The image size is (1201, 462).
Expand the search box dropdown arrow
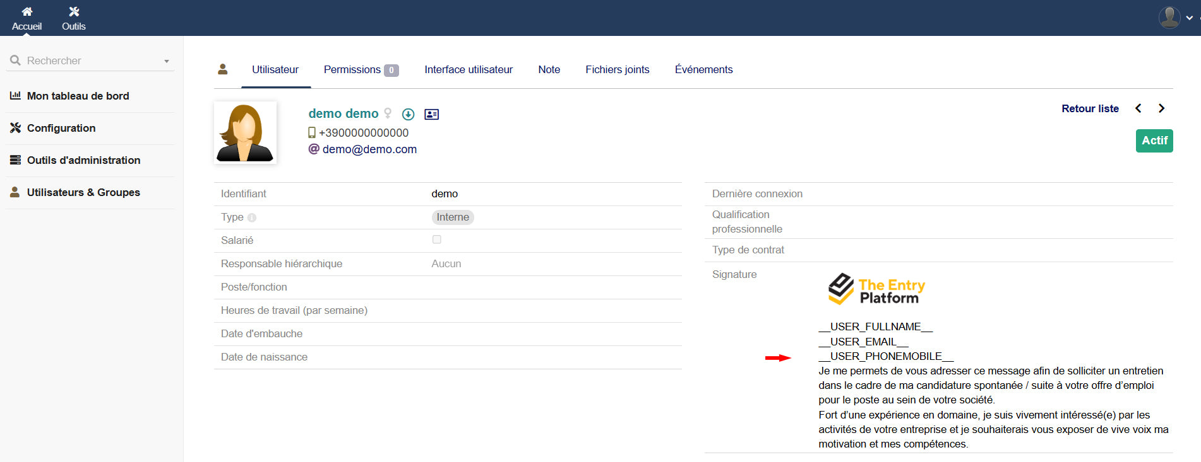tap(167, 61)
